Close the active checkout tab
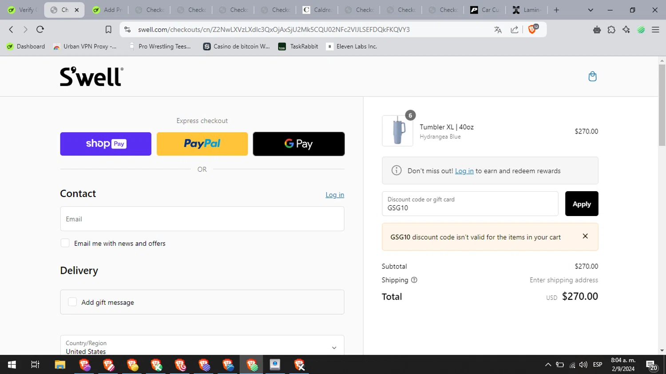The image size is (666, 374). 77,10
